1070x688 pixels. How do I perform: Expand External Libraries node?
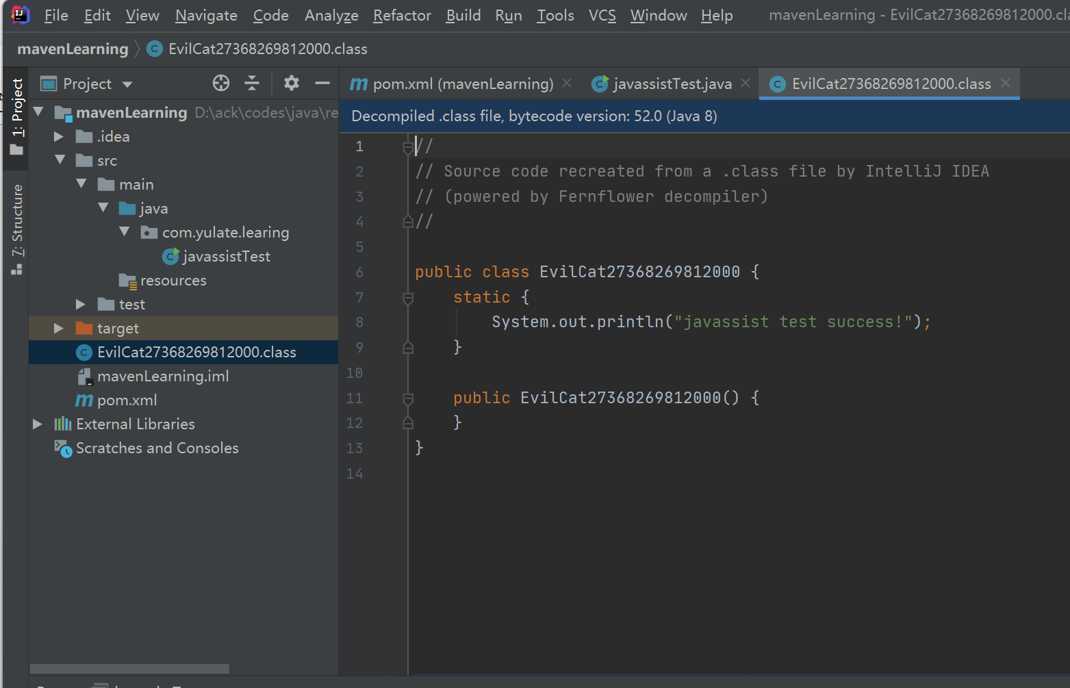38,424
